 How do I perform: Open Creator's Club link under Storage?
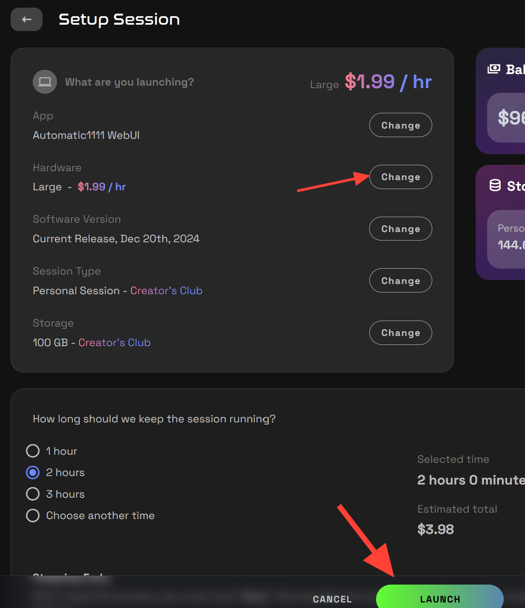coord(114,343)
